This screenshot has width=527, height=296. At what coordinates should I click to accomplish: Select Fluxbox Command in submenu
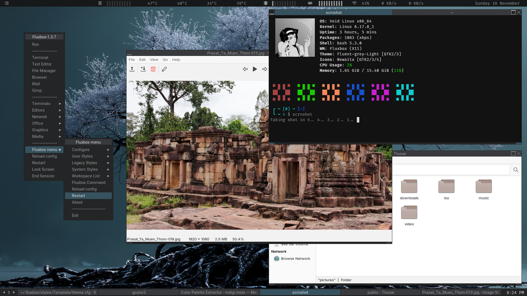coord(89,183)
